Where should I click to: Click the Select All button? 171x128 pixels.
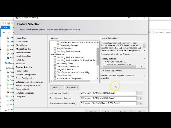[x=57, y=88]
